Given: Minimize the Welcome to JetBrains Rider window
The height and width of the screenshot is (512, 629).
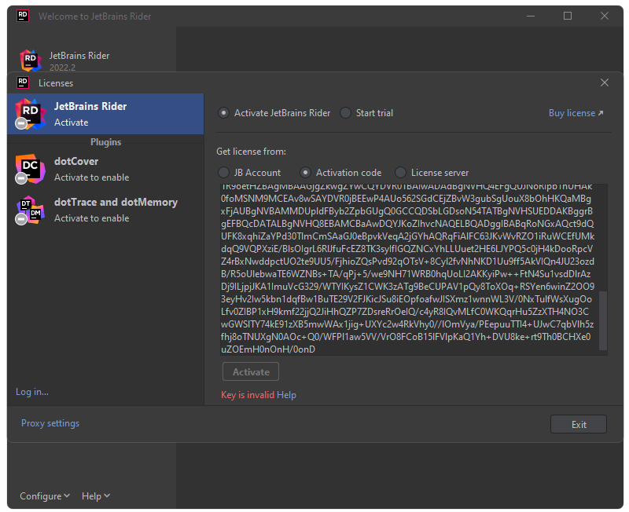Looking at the screenshot, I should 531,16.
